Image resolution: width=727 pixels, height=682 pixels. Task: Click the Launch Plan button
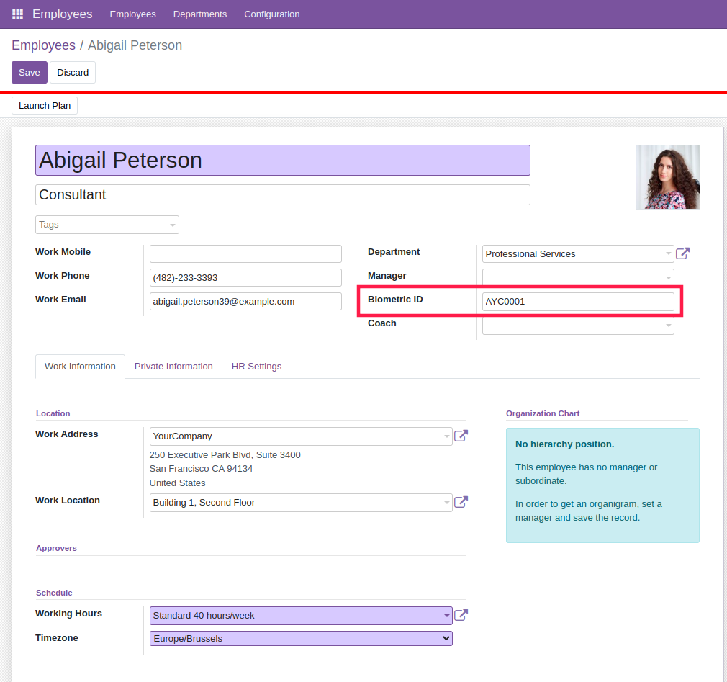[45, 106]
